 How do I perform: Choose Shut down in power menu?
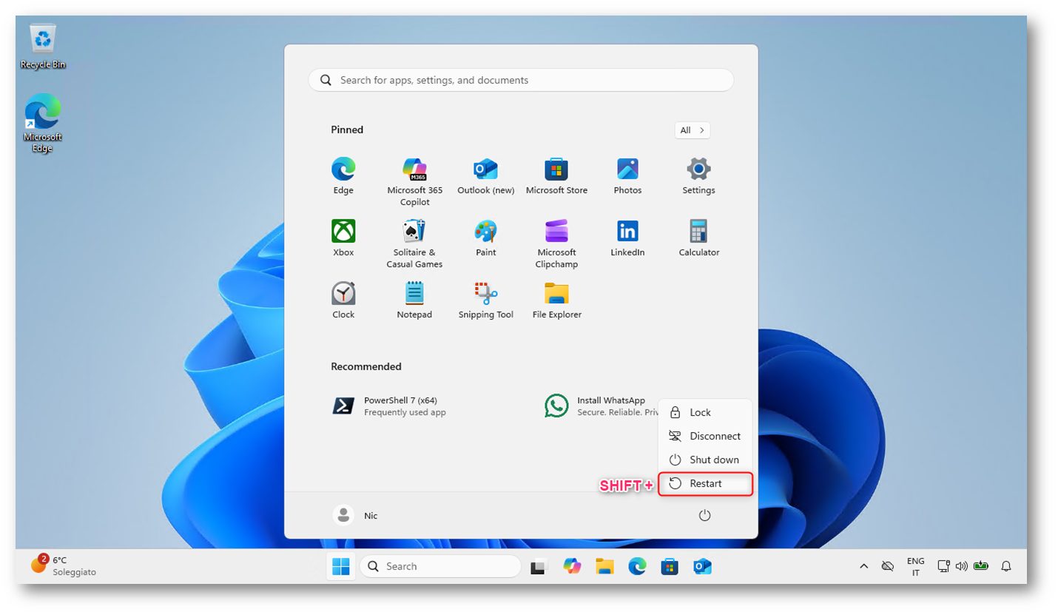(705, 460)
